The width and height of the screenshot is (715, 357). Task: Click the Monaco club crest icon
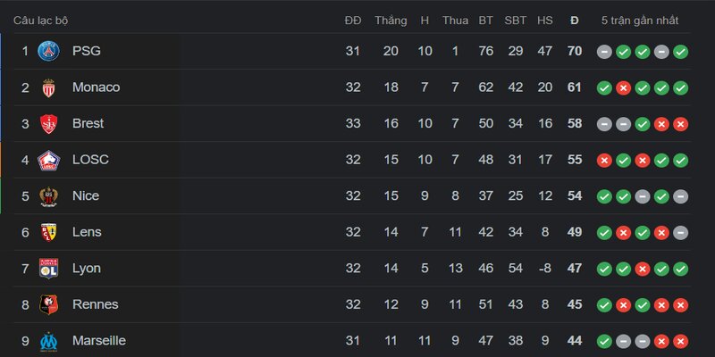48,87
